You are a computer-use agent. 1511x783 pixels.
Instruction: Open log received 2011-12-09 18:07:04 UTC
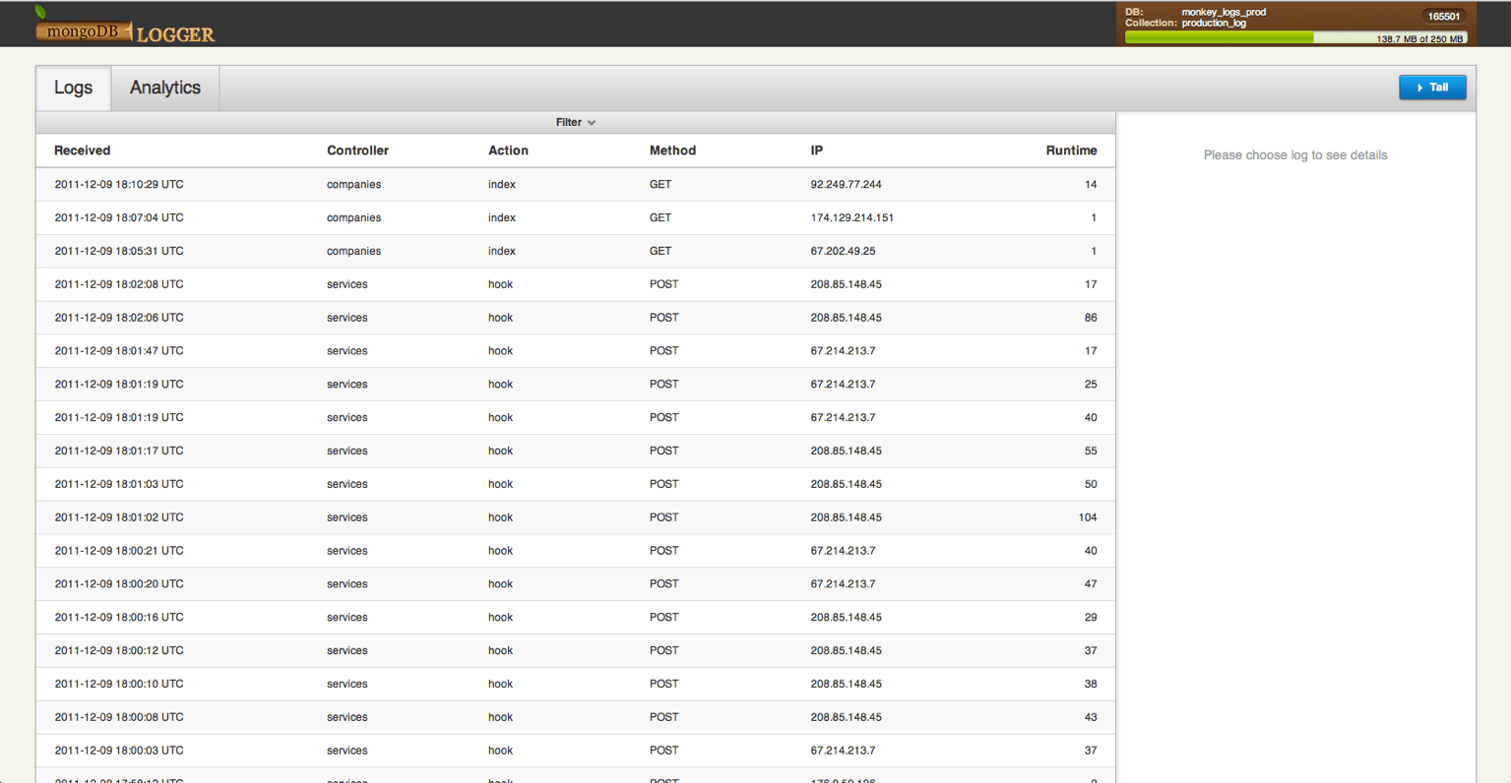(x=576, y=217)
